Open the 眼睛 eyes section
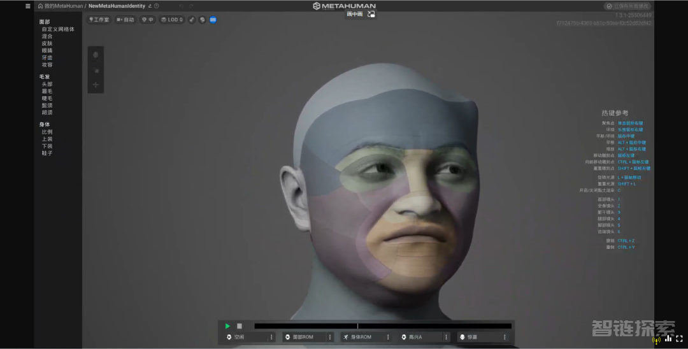 coord(47,50)
